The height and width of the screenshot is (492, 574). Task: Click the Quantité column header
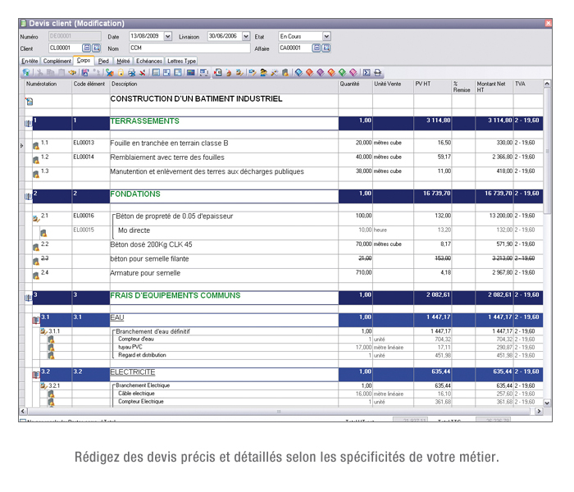[350, 84]
